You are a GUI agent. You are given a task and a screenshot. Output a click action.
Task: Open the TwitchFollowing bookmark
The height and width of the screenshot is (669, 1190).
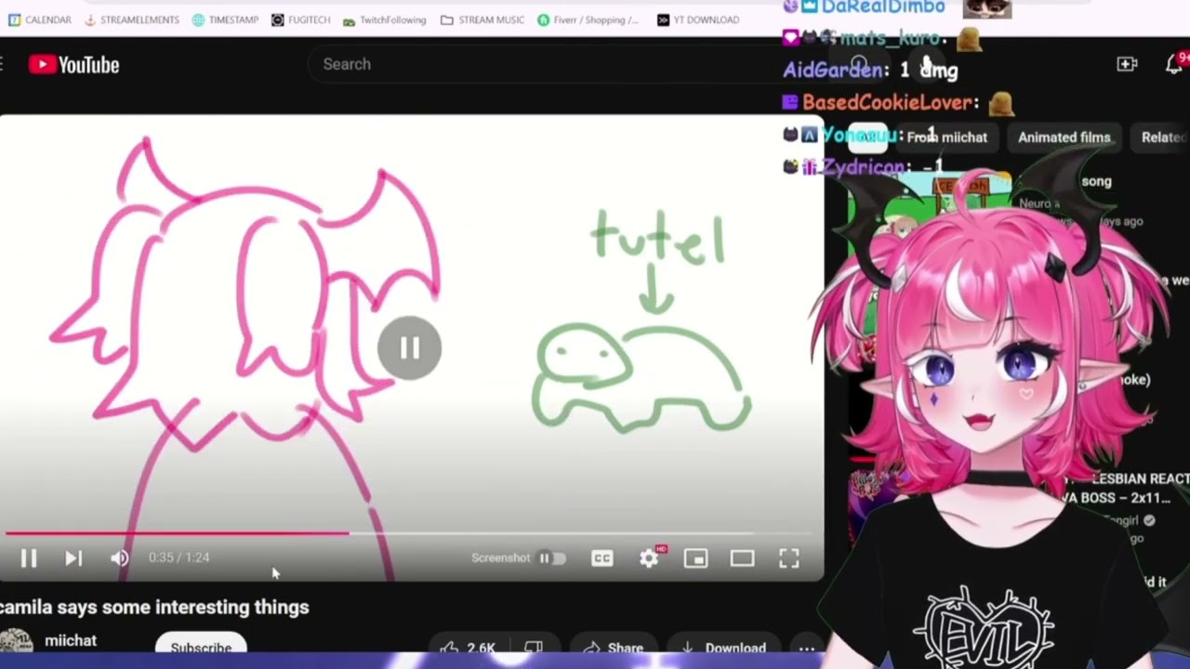coord(384,20)
